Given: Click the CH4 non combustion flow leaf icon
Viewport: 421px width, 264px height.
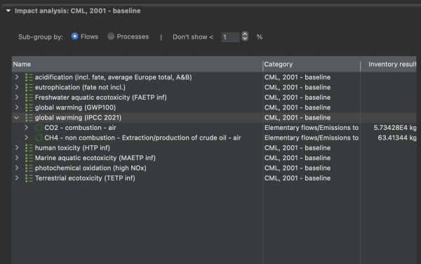Looking at the screenshot, I should coord(39,138).
